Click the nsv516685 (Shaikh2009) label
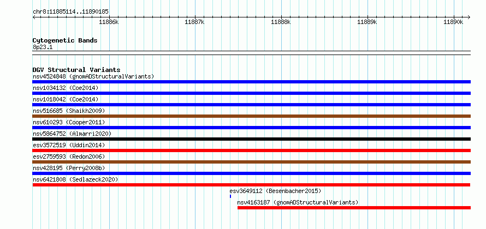 (x=69, y=111)
